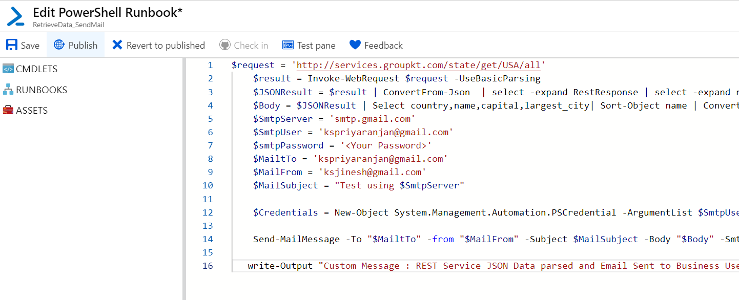The image size is (739, 300).
Task: Click the ASSETS toolbox icon
Action: point(8,110)
